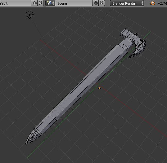The image size is (167, 163).
Task: Add a new scene
Action: tap(96, 3)
